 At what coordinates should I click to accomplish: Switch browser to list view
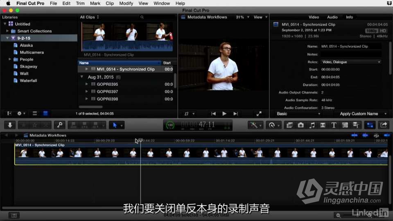(x=45, y=113)
